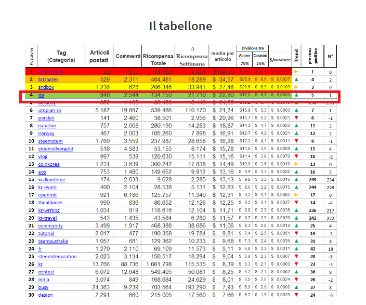Open the openmic tag link

point(48,195)
